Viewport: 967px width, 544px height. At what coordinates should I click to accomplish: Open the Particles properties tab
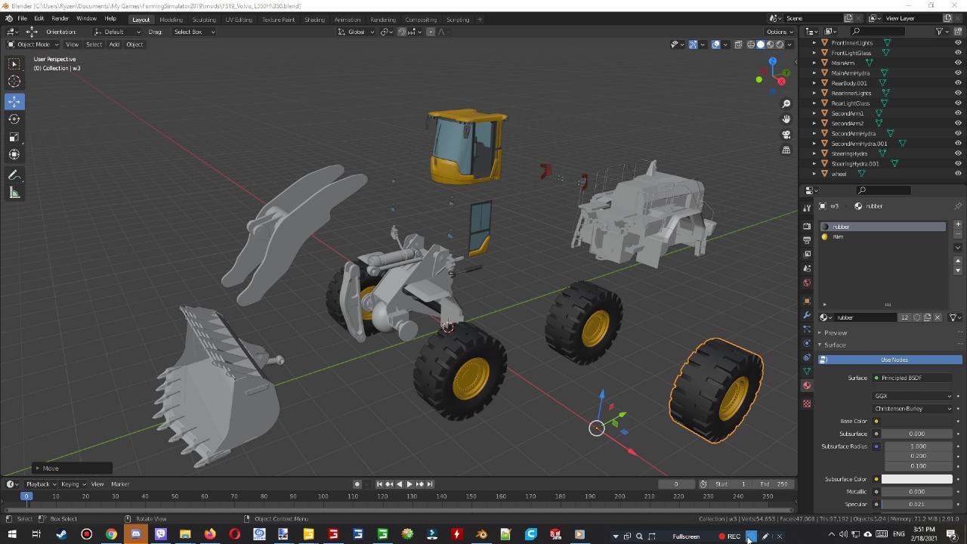[x=807, y=329]
